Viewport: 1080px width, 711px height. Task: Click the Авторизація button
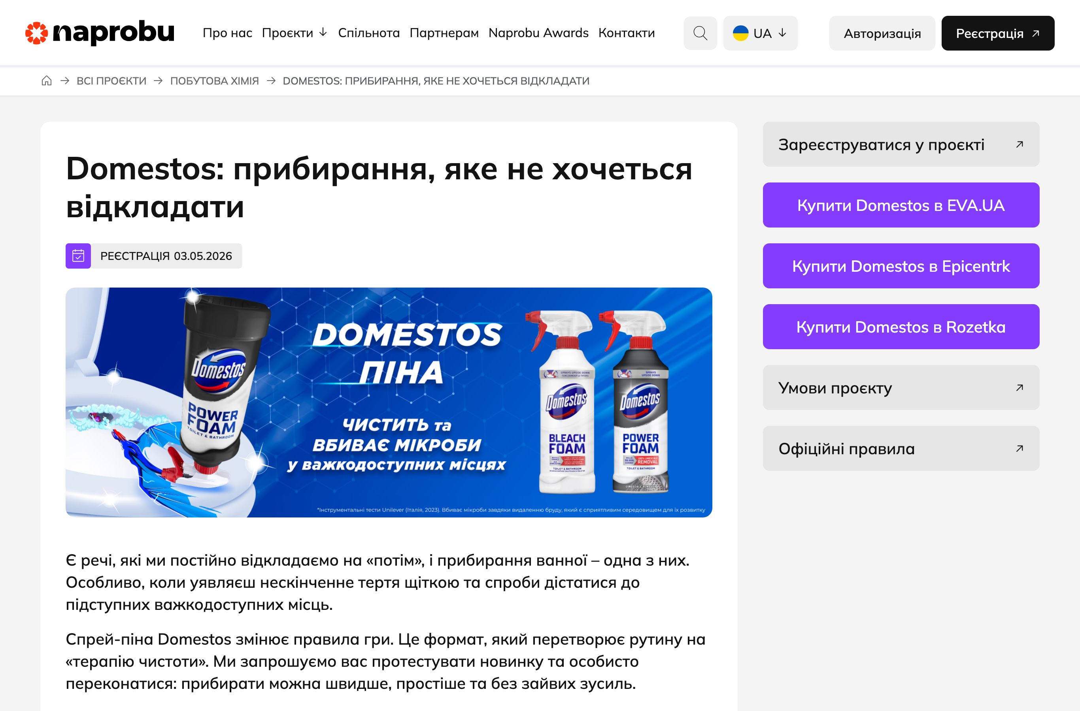881,32
